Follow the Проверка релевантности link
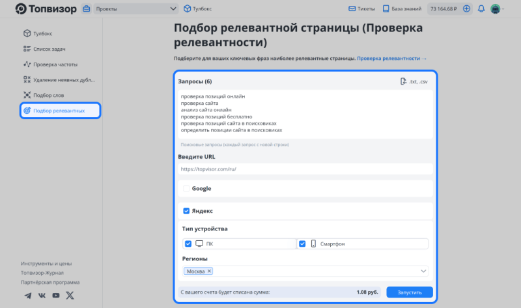This screenshot has width=521, height=308. click(x=392, y=58)
